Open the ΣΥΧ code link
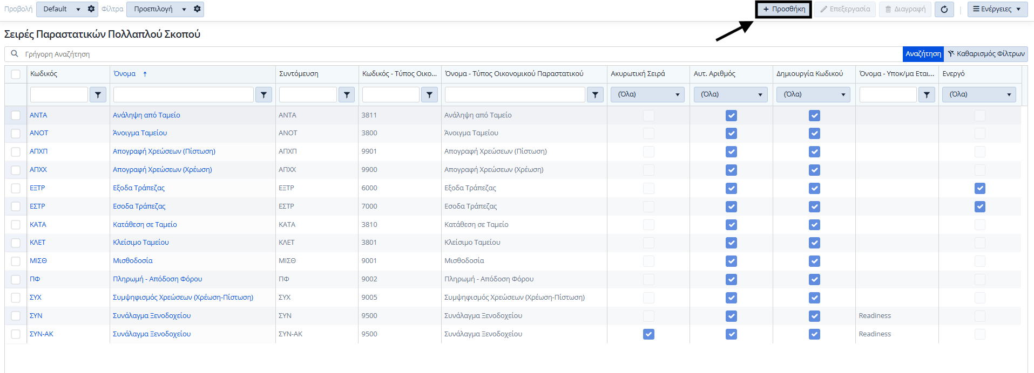Viewport: 1034px width, 373px height. tap(36, 298)
